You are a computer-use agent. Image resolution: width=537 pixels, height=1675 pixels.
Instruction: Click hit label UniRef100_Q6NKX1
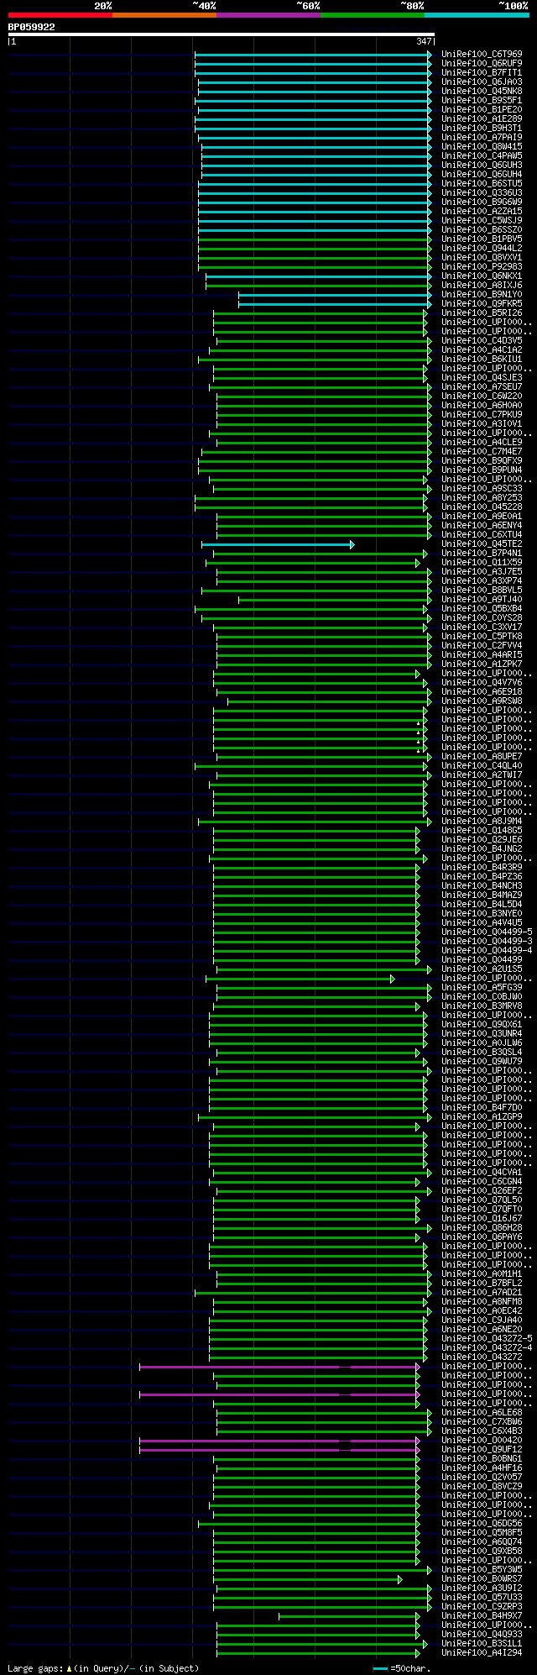click(x=482, y=276)
